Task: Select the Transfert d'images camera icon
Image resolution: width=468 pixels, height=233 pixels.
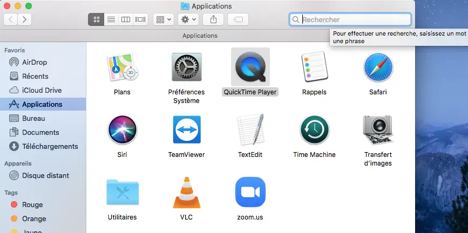Action: [x=378, y=130]
